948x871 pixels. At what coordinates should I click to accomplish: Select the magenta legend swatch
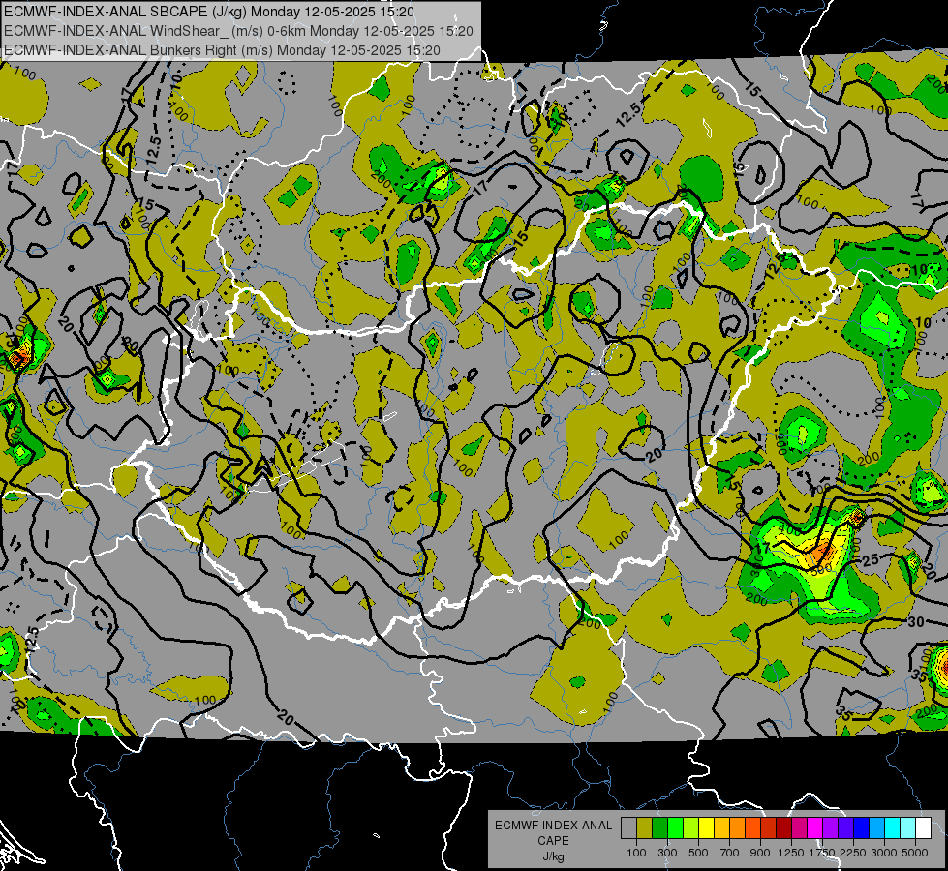[814, 827]
